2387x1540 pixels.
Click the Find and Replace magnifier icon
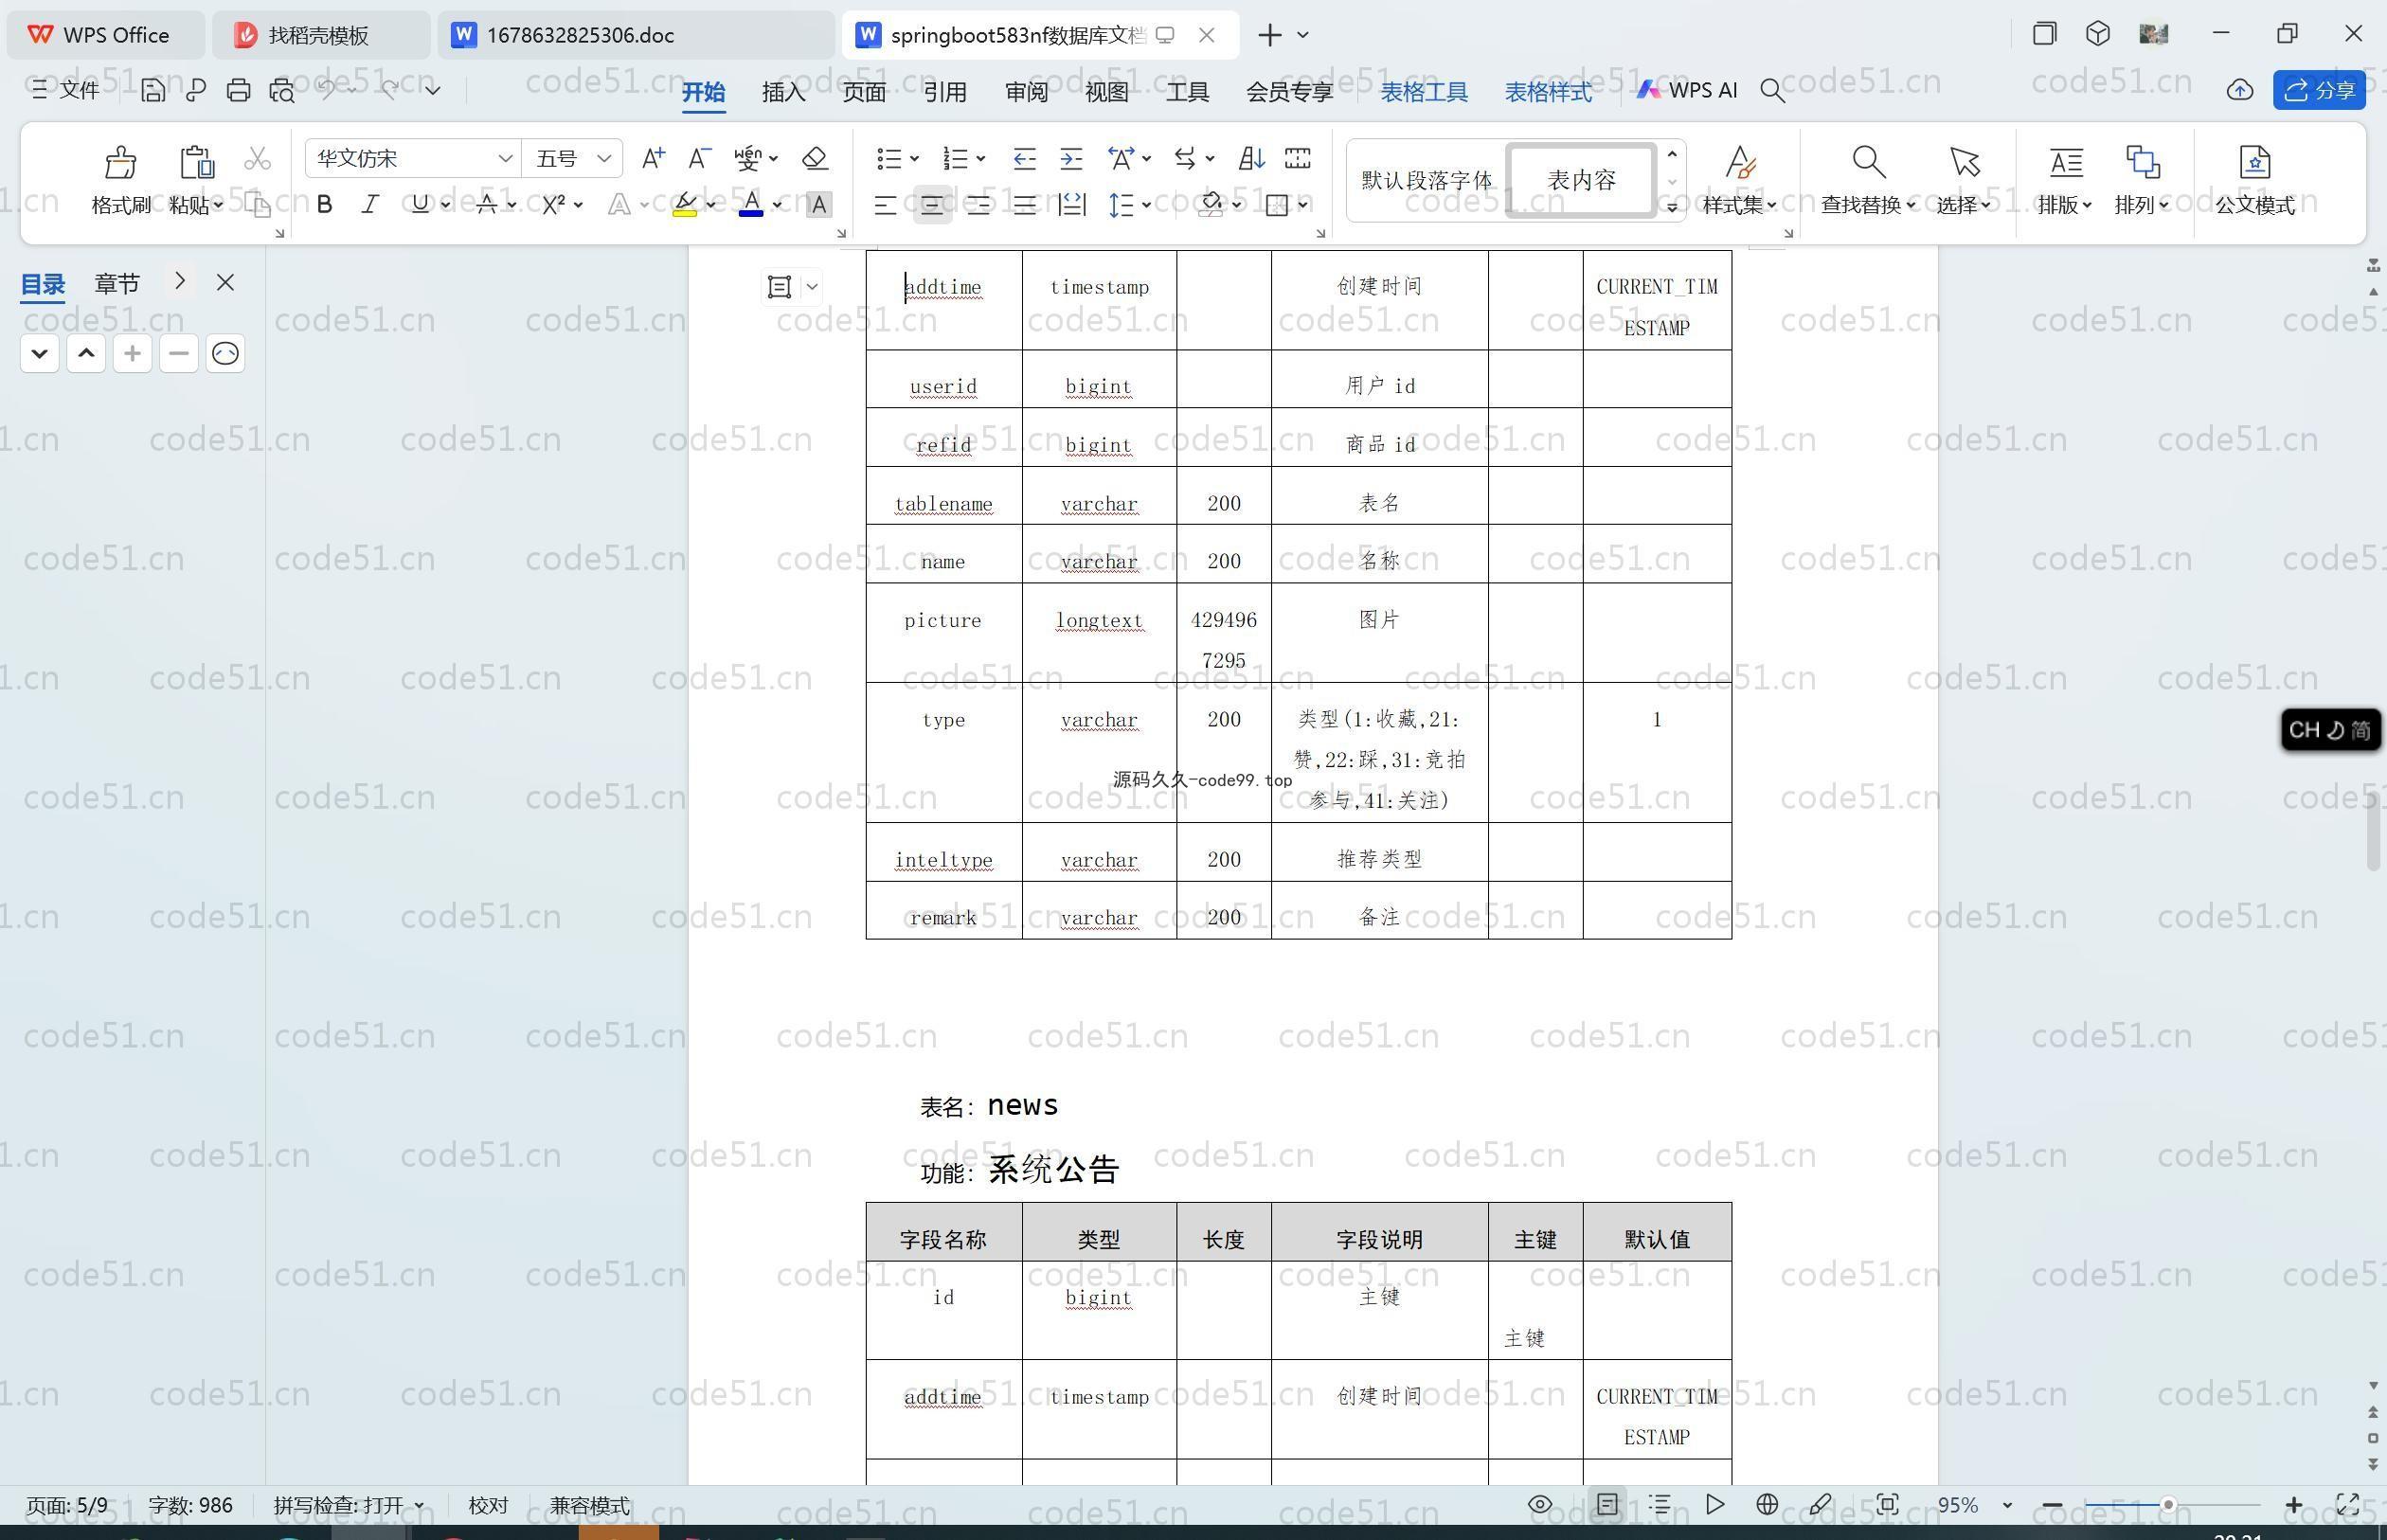click(1868, 161)
